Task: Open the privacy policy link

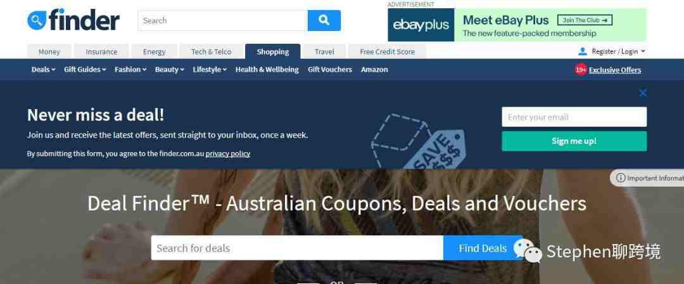Action: point(228,154)
